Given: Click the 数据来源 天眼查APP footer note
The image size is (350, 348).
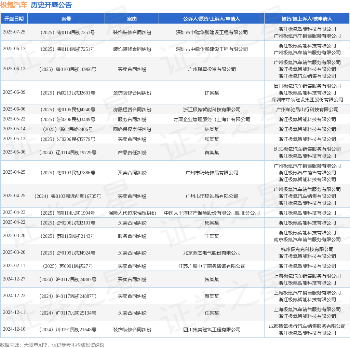Looking at the screenshot, I should point(52,345).
